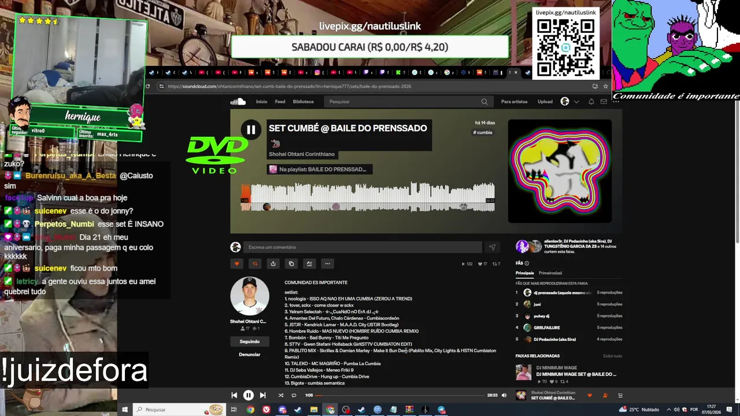Click the Escreva um comentário field

pyautogui.click(x=362, y=247)
